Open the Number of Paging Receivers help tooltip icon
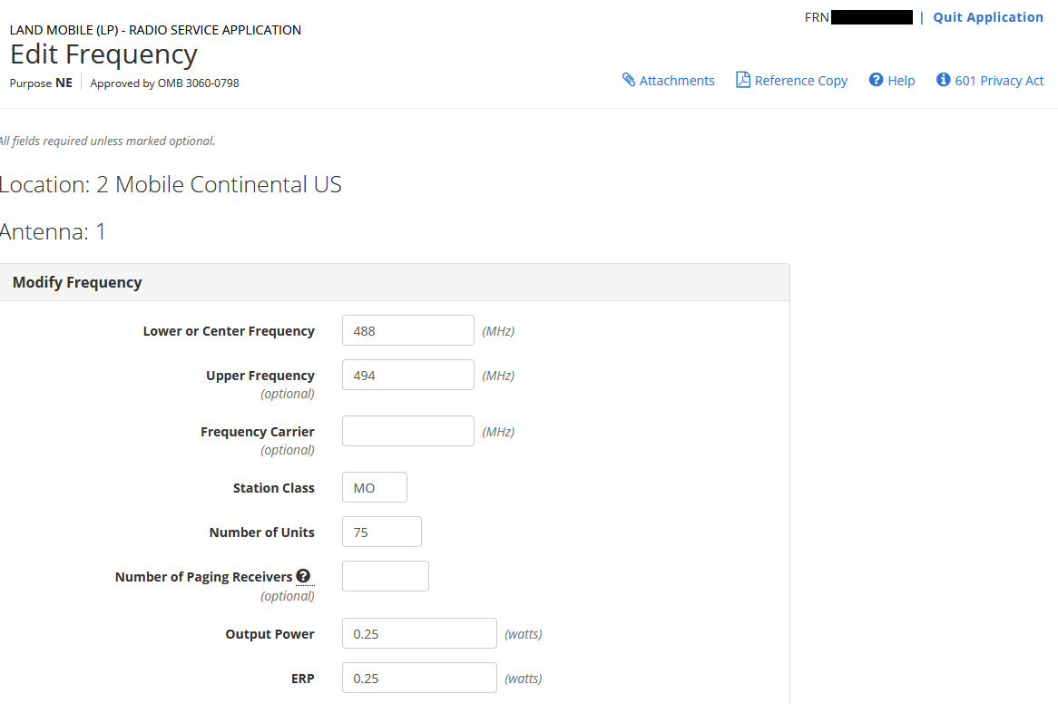Viewport: 1058px width, 704px height. 303,576
